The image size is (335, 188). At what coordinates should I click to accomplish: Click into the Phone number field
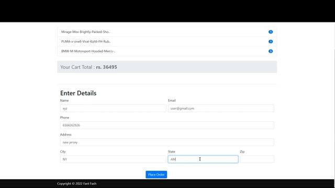(167, 125)
